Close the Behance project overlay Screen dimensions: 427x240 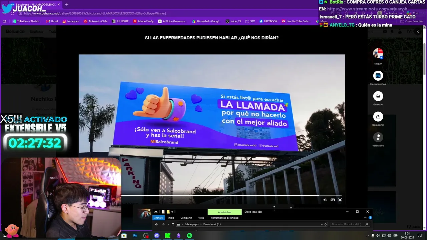click(x=418, y=32)
